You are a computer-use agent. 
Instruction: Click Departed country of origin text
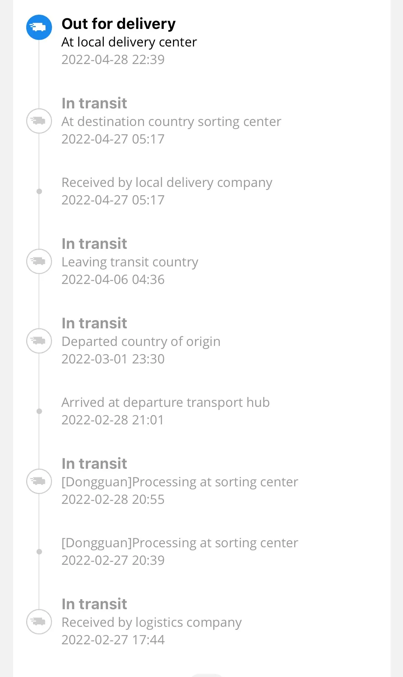pyautogui.click(x=141, y=341)
